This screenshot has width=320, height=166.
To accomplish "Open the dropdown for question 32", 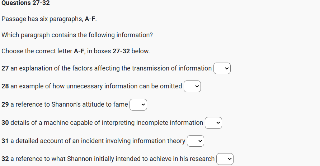I will tap(225, 159).
